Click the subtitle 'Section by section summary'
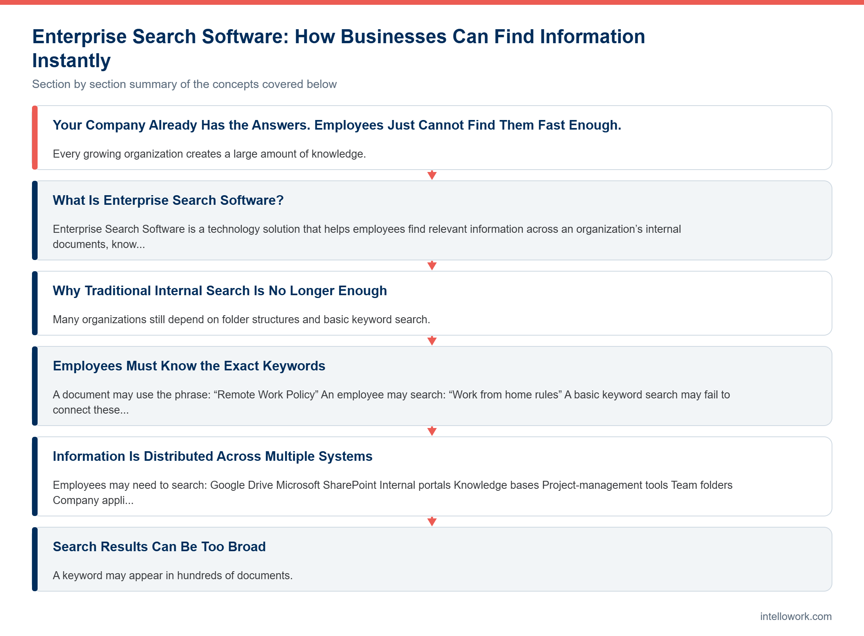Viewport: 864px width, 636px height. [x=184, y=84]
